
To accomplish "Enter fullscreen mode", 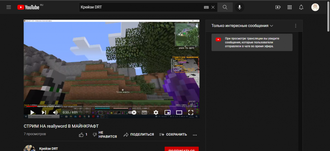I will point(191,113).
